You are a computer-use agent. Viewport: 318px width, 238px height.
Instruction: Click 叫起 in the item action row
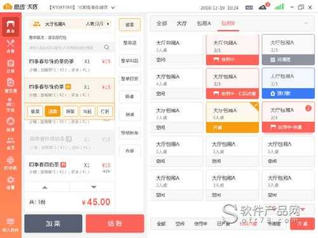pyautogui.click(x=87, y=111)
